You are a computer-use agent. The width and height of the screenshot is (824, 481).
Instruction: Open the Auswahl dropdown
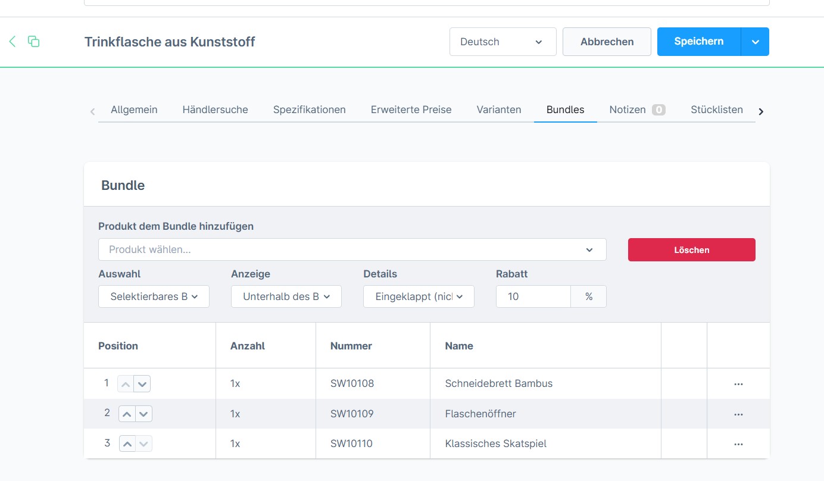[x=154, y=296]
